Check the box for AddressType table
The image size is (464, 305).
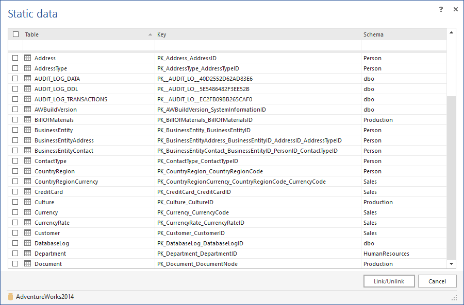pos(15,68)
